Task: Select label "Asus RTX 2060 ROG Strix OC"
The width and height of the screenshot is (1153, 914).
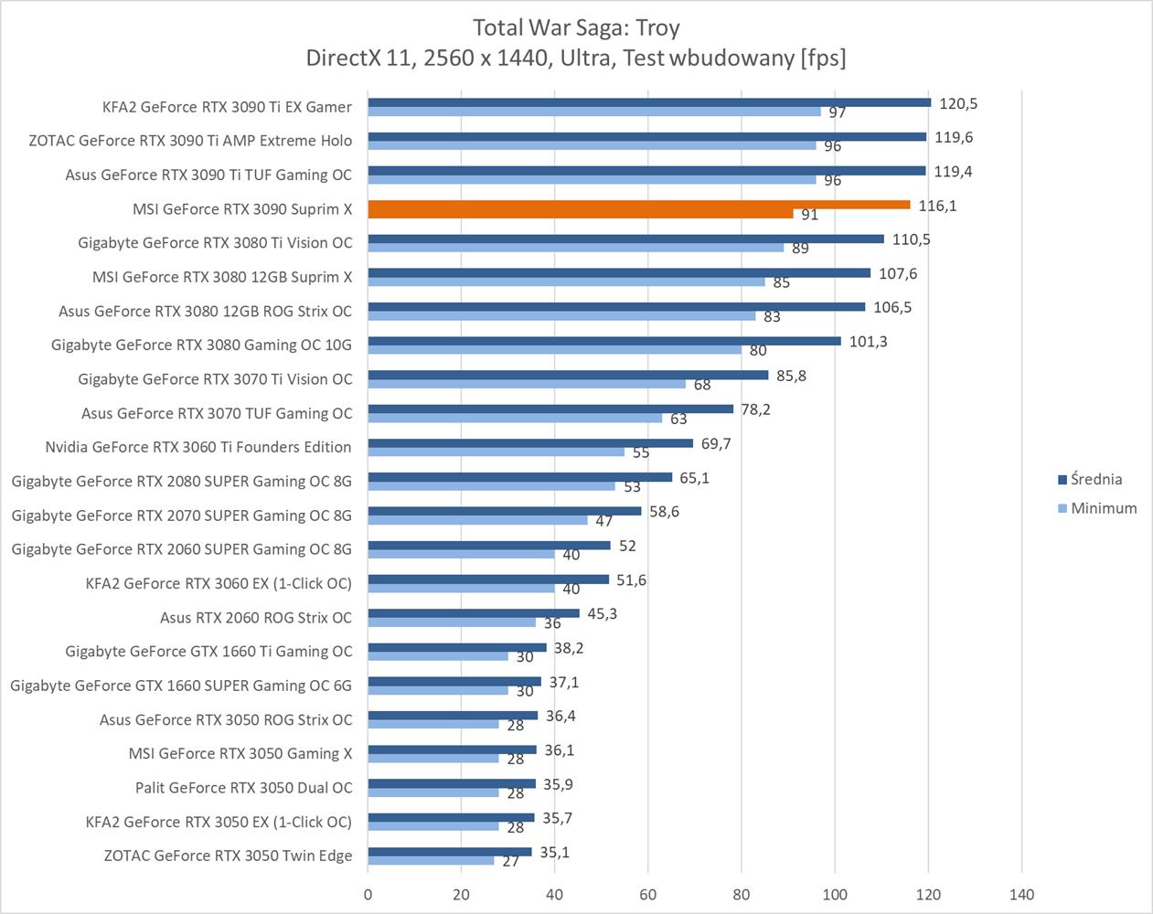Action: tap(256, 617)
